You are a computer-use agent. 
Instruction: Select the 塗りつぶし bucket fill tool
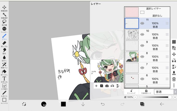click(x=4, y=72)
